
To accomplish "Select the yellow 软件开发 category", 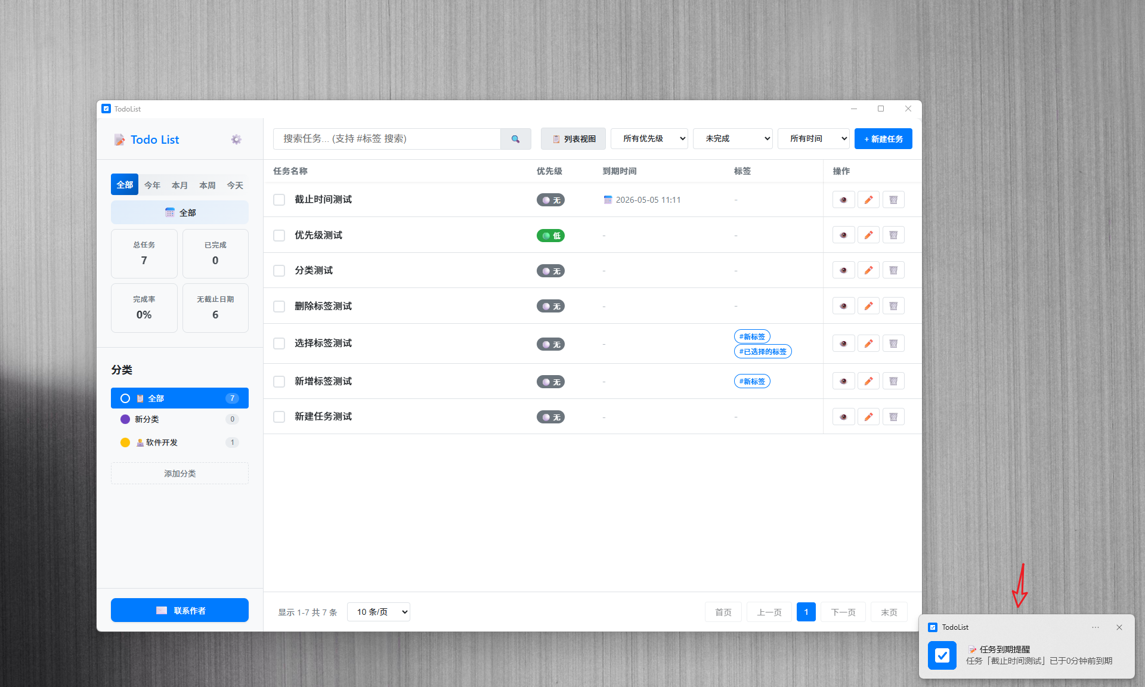I will 180,442.
